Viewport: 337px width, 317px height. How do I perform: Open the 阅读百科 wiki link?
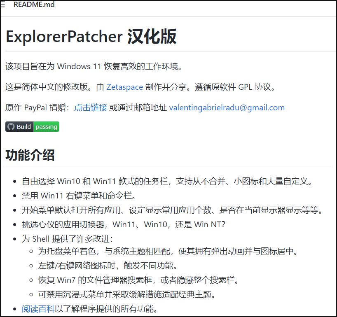tap(38, 309)
